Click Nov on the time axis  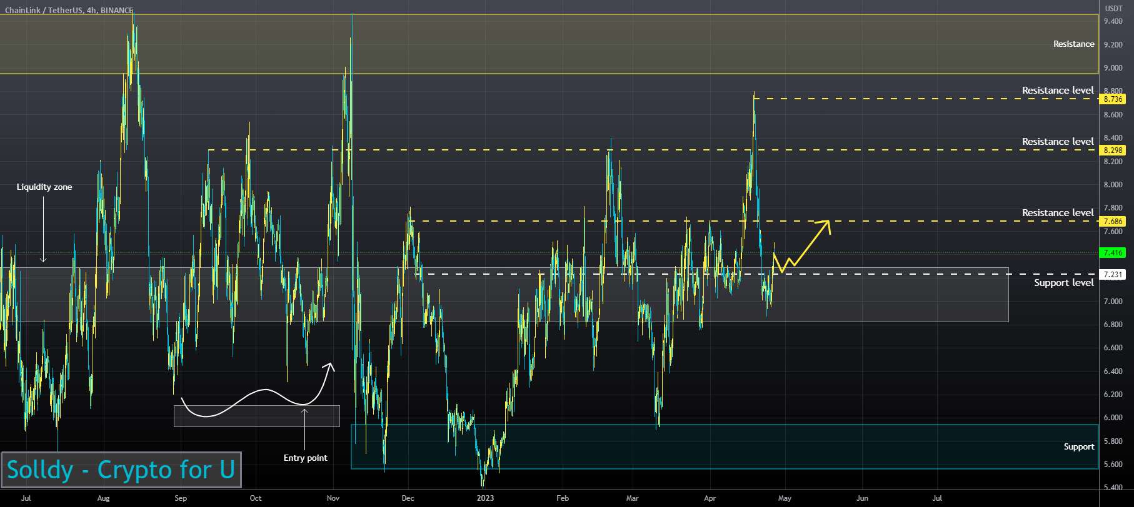tap(333, 498)
